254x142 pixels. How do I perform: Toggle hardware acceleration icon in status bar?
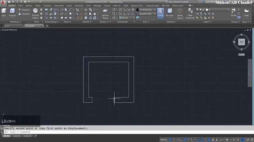[x=242, y=140]
